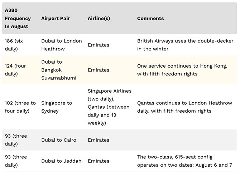Click the Hong Kong fifth freedom comment
This screenshot has width=240, height=172.
point(182,70)
